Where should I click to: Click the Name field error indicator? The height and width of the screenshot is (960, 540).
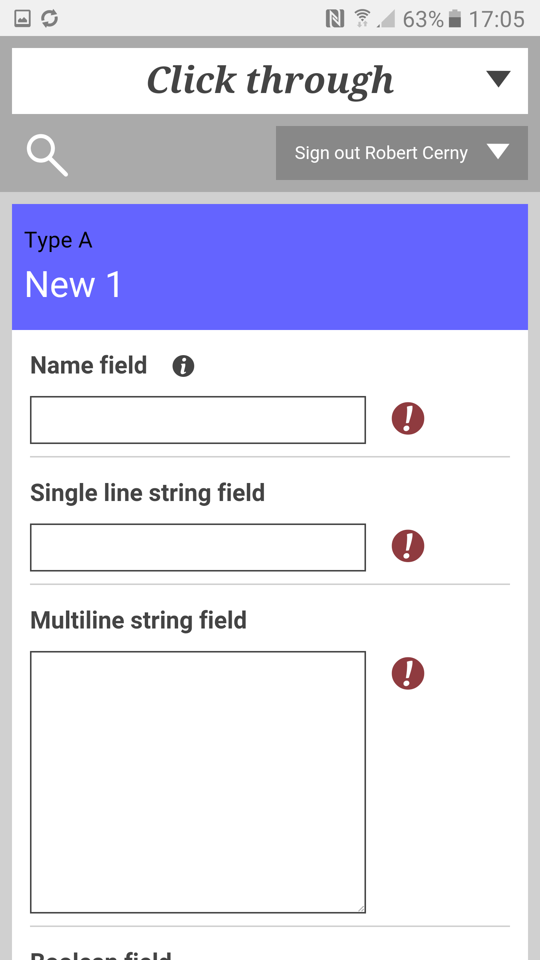point(408,418)
